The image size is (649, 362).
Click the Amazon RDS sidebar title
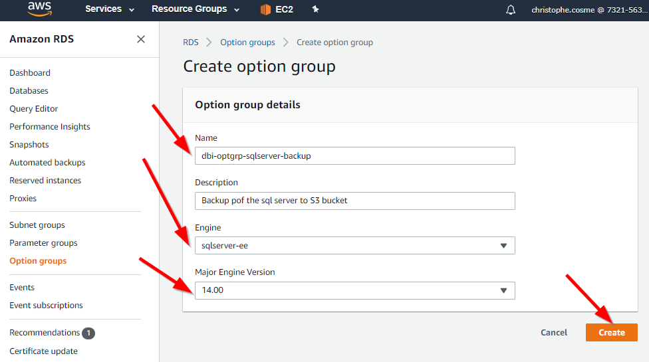pyautogui.click(x=41, y=39)
